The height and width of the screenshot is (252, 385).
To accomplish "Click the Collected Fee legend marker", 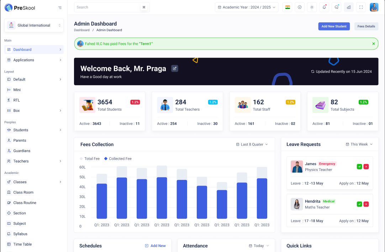I will [x=106, y=159].
